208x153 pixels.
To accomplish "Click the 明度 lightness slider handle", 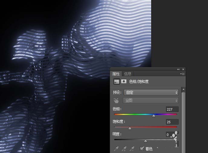I will click(x=146, y=141).
